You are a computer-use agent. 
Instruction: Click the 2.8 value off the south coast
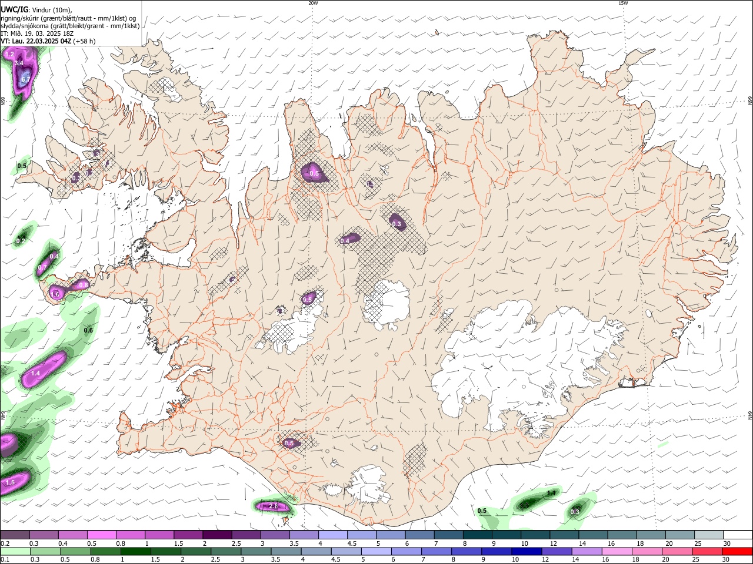click(273, 506)
